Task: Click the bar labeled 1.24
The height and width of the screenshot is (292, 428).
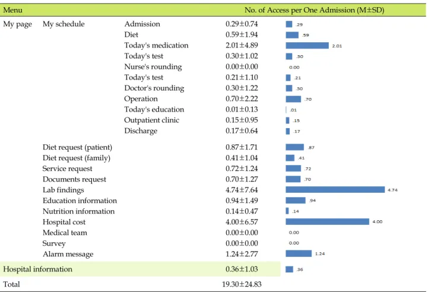Action: [299, 253]
